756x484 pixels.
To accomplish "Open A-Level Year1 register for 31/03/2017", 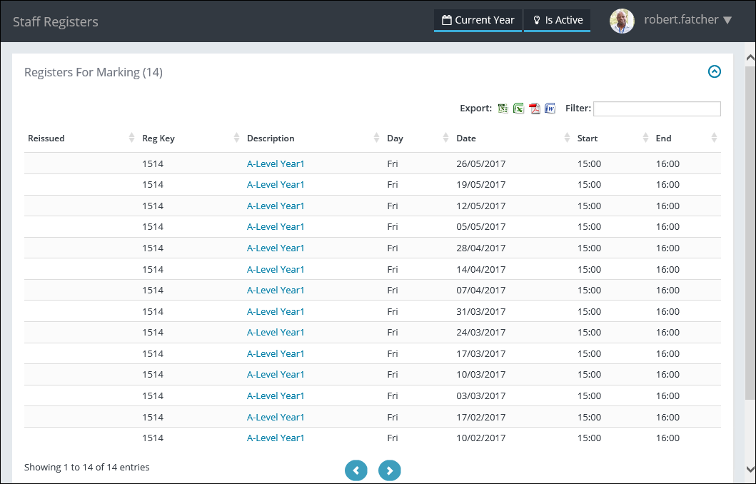I will pos(276,311).
